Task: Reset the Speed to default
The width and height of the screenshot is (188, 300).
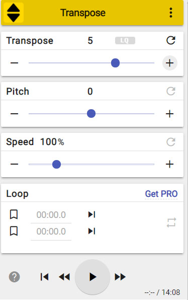Action: [170, 142]
